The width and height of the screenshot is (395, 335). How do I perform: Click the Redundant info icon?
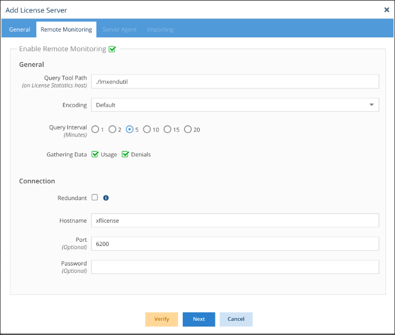point(106,198)
